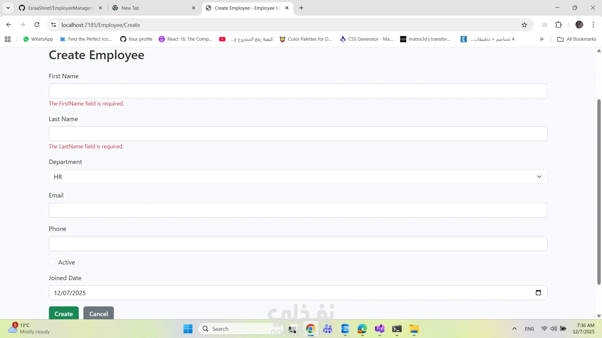602x338 pixels.
Task: Focus the First Name input field
Action: 298,91
